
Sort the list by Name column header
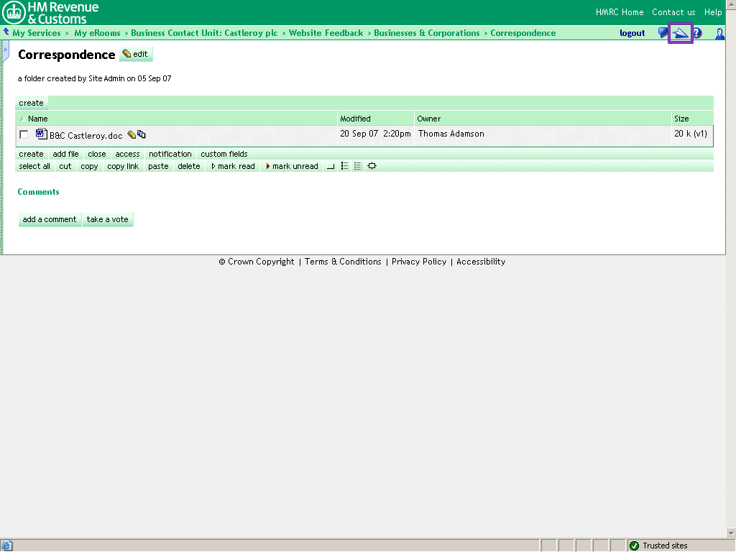pos(37,119)
